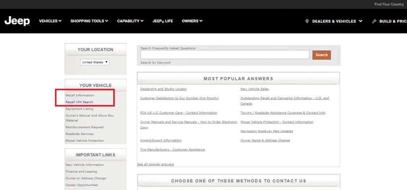This screenshot has width=407, height=190.
Task: Open Roadside Services link
Action: click(79, 134)
